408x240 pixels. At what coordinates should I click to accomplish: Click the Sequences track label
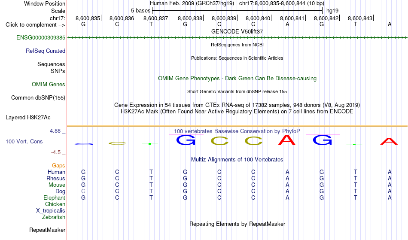coord(51,64)
